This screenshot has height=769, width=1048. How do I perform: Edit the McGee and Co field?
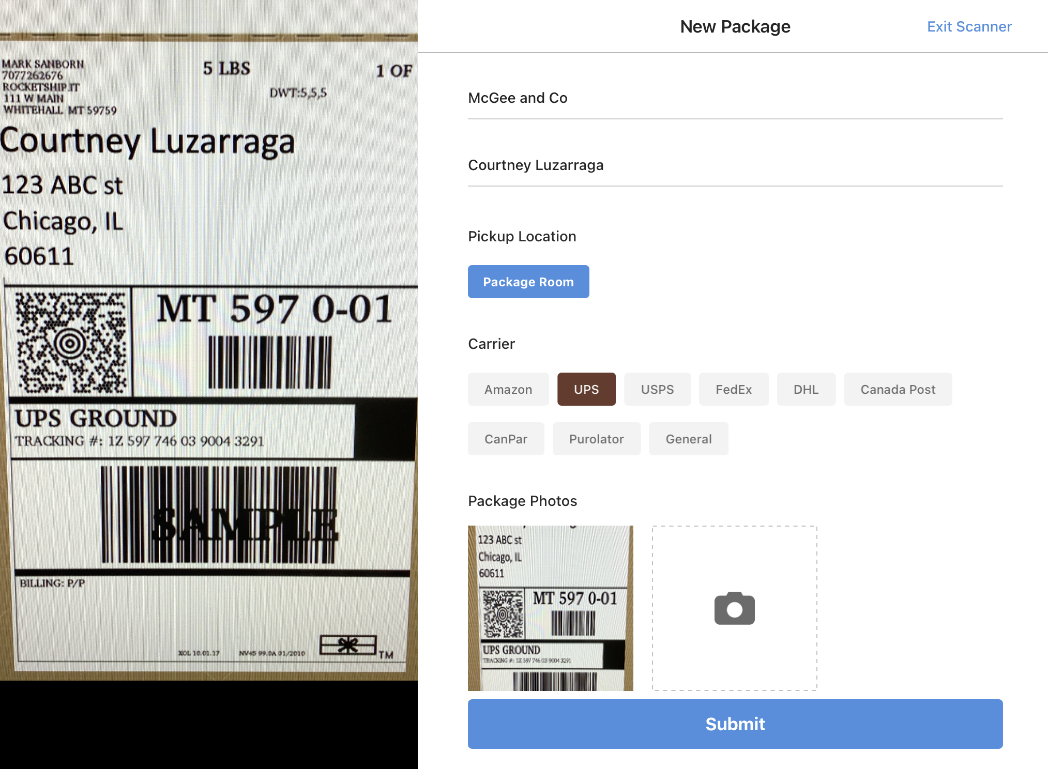735,98
